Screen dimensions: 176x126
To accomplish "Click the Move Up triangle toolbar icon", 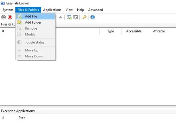I will tap(61, 17).
